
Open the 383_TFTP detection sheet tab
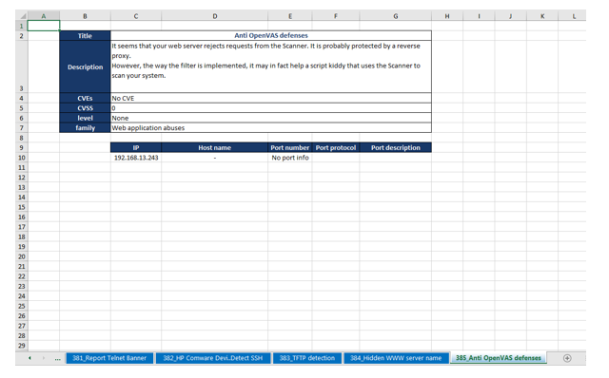pyautogui.click(x=306, y=358)
